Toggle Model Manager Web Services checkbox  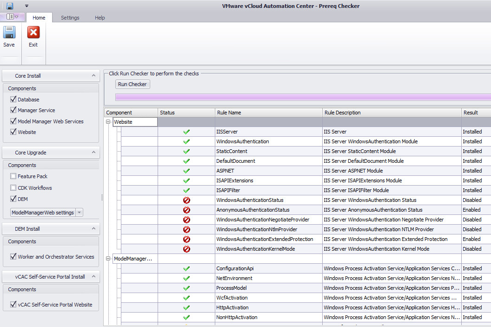click(x=13, y=121)
